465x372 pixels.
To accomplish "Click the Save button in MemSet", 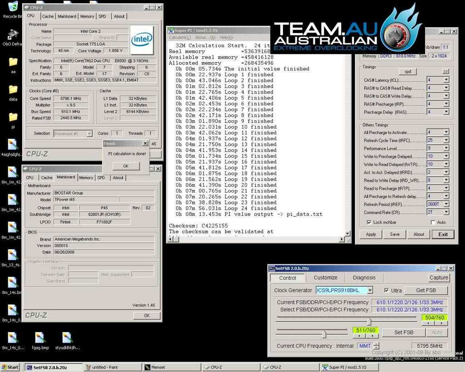I will click(395, 234).
